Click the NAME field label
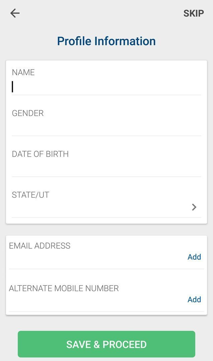The height and width of the screenshot is (361, 213). click(x=23, y=73)
